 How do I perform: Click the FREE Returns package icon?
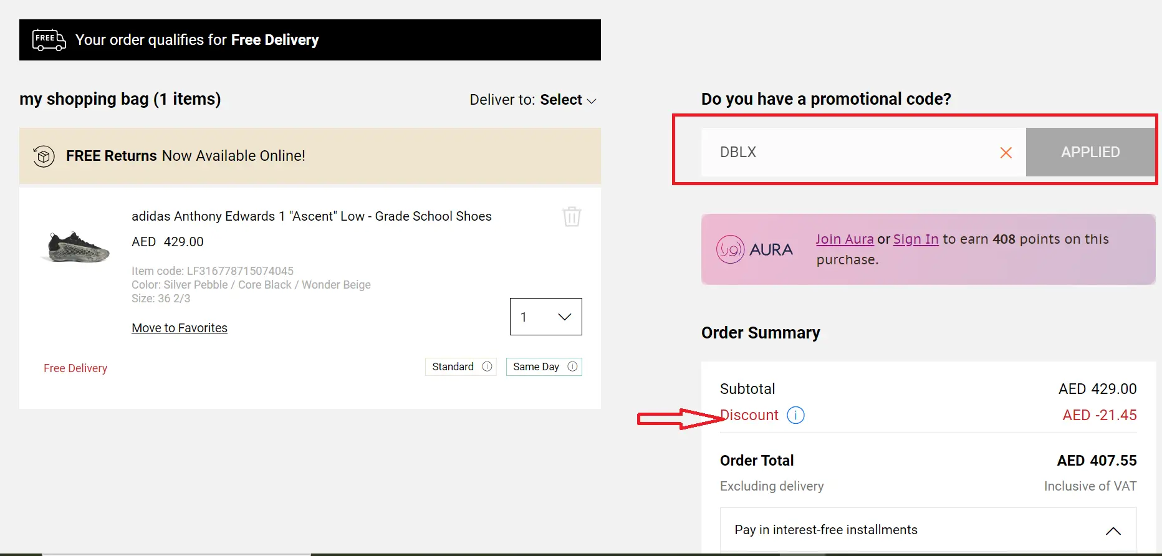point(43,156)
